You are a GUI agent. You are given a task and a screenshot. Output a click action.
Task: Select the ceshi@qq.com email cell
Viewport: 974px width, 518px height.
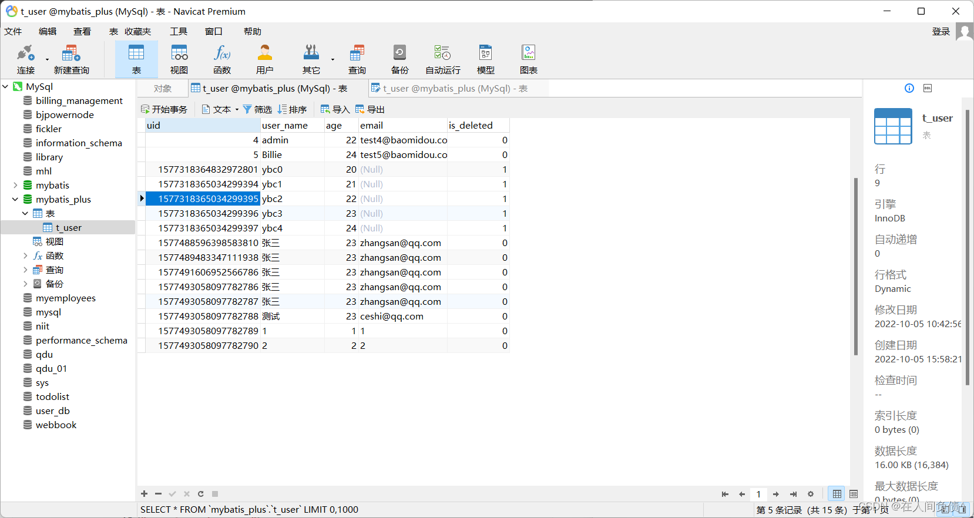coord(403,316)
